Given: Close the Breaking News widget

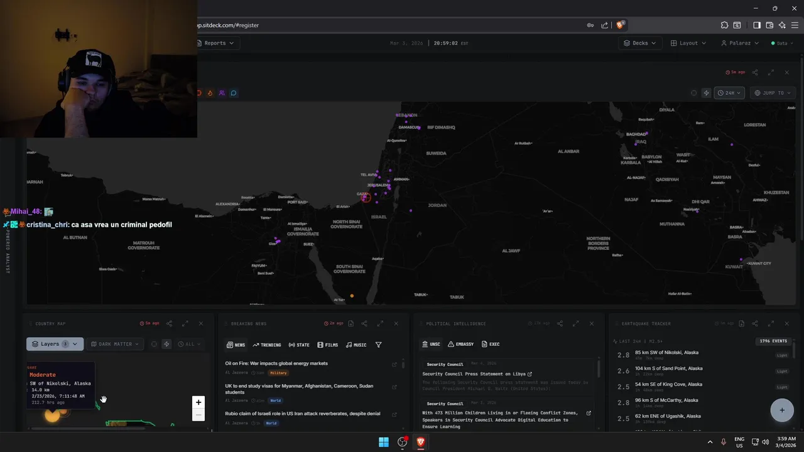Looking at the screenshot, I should pos(396,323).
